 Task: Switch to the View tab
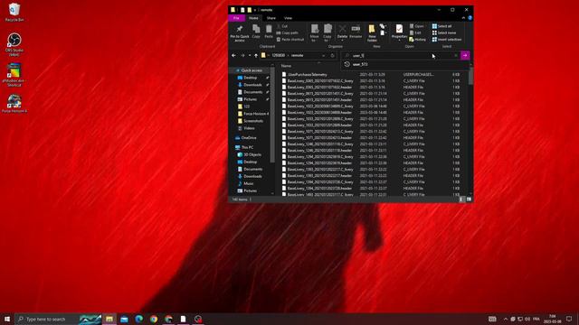(x=288, y=18)
